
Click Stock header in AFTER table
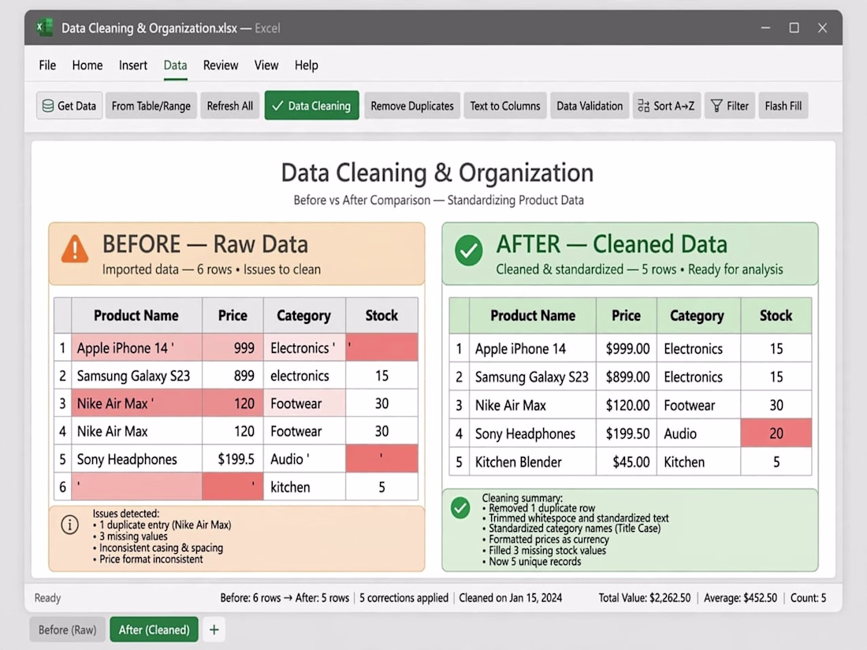point(776,316)
